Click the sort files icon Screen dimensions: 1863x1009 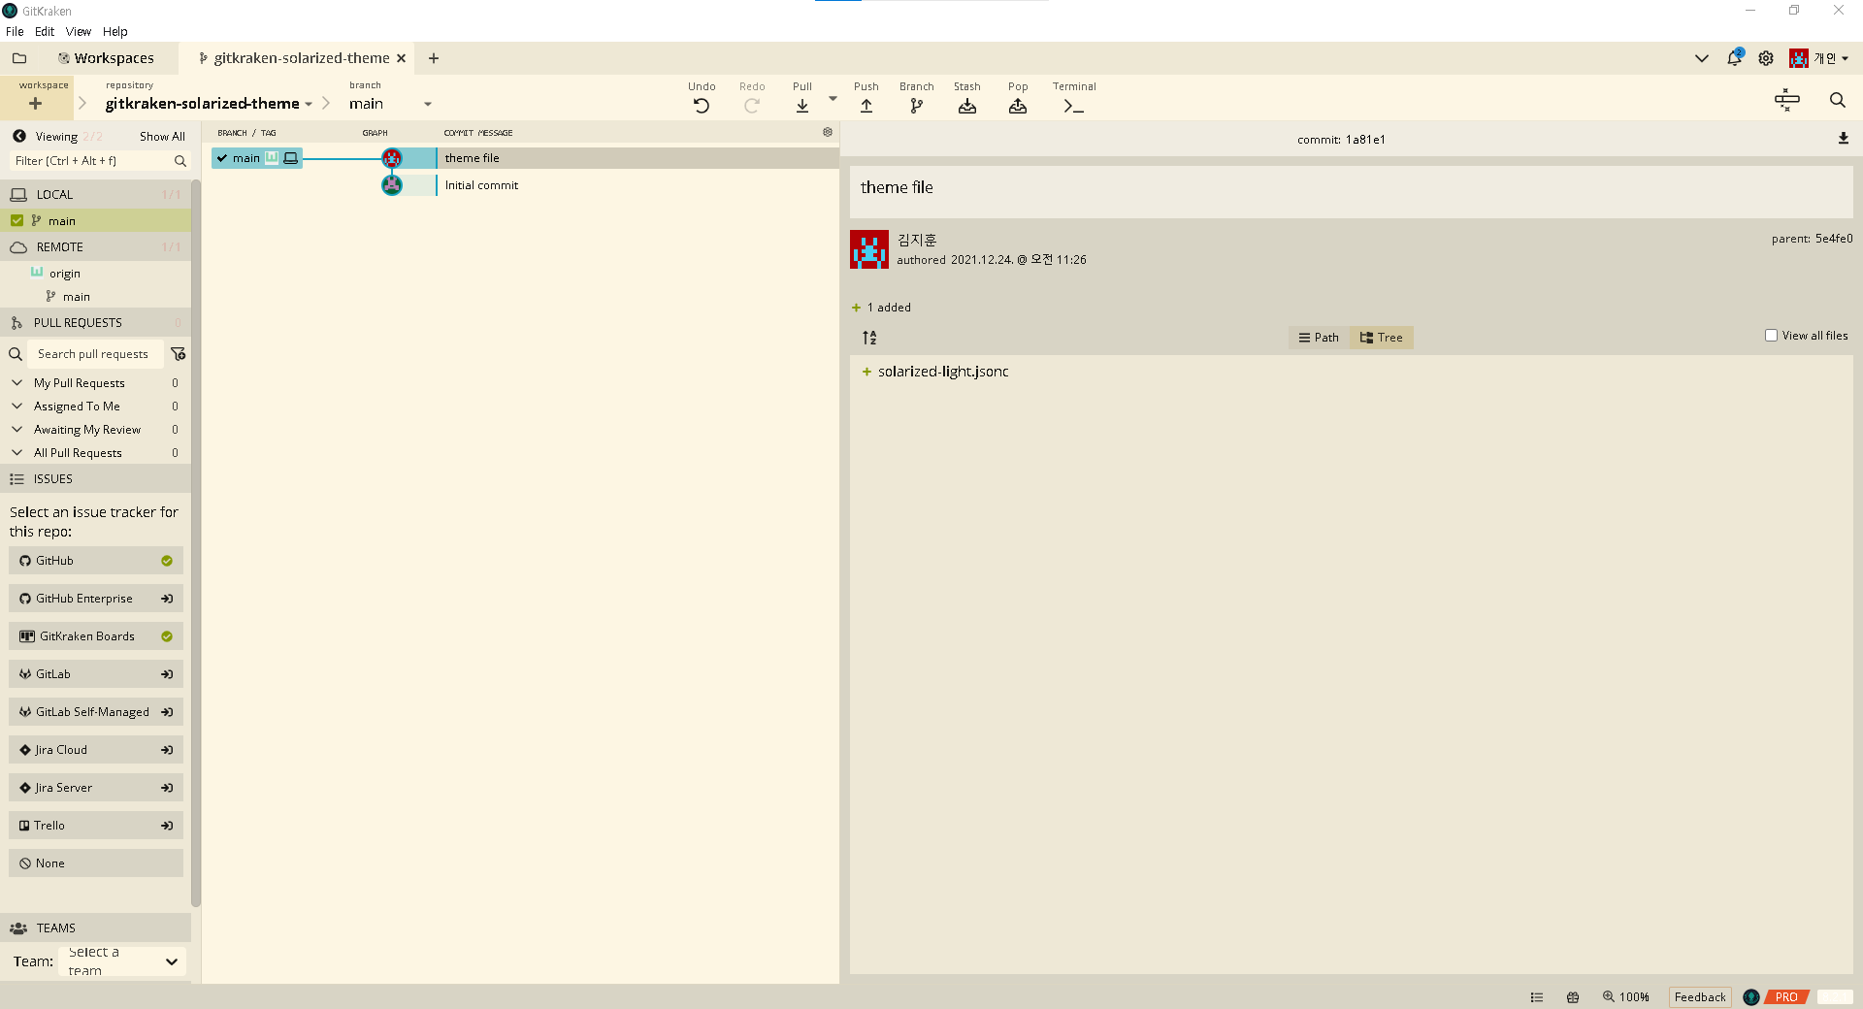tap(869, 338)
